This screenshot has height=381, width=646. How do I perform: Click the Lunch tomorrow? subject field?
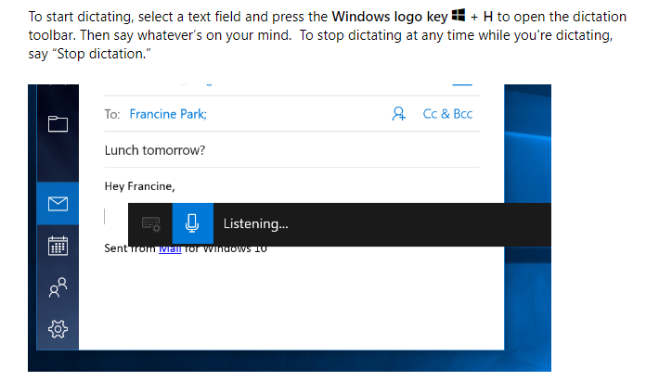point(155,150)
